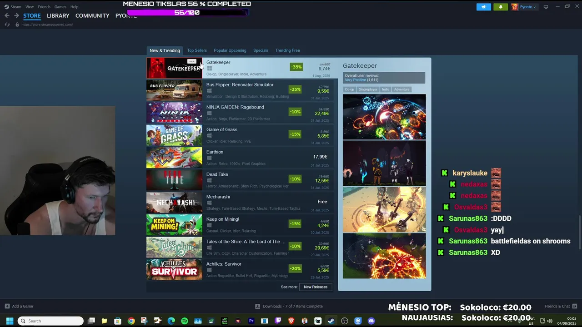Image resolution: width=582 pixels, height=327 pixels.
Task: Open Tales of the Shire listing
Action: (x=240, y=247)
